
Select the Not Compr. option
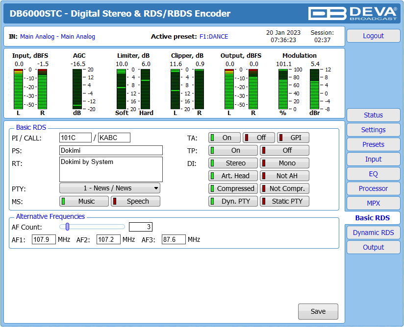[284, 188]
